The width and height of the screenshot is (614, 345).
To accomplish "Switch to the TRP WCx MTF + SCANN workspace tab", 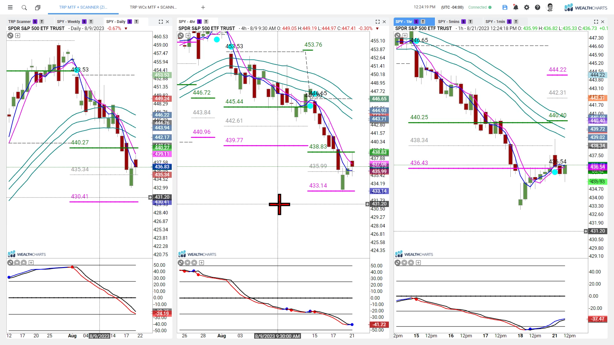I will coord(153,7).
